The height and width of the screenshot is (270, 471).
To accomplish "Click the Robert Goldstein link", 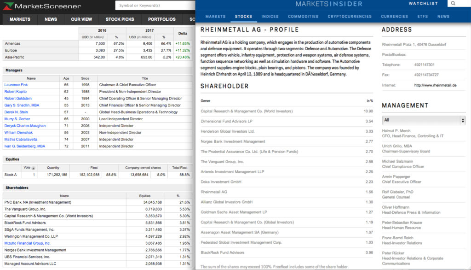I will 18,99.
